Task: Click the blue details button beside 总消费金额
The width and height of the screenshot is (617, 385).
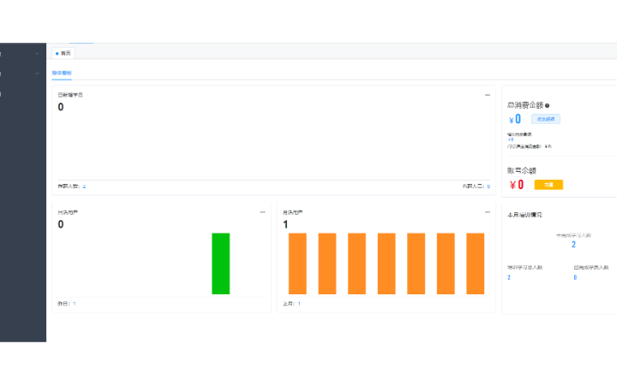Action: (546, 119)
